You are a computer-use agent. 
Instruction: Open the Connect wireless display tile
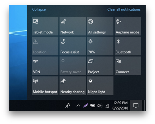click(128, 66)
